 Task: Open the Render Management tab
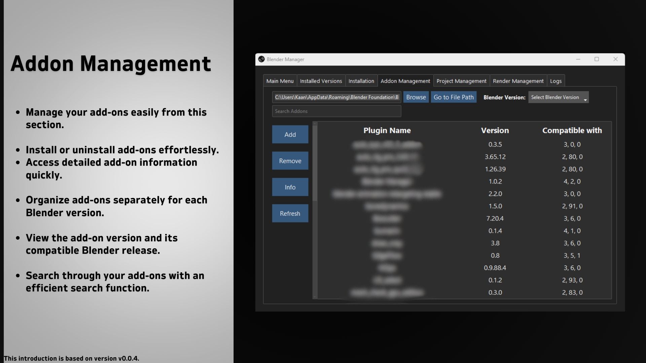tap(518, 81)
